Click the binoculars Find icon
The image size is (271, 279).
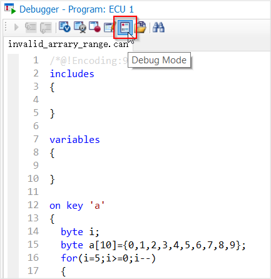click(x=158, y=27)
